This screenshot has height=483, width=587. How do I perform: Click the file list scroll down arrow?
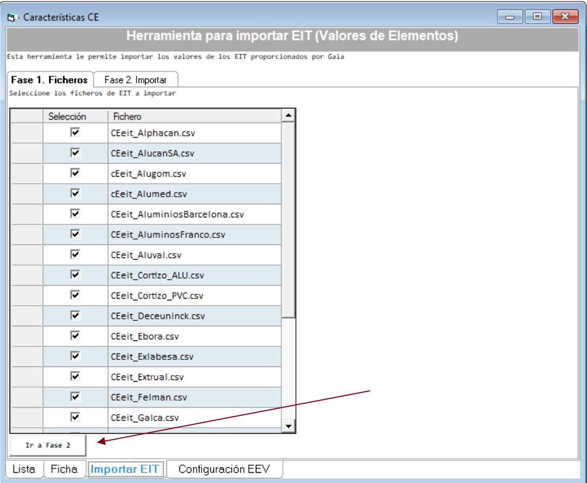[x=288, y=426]
